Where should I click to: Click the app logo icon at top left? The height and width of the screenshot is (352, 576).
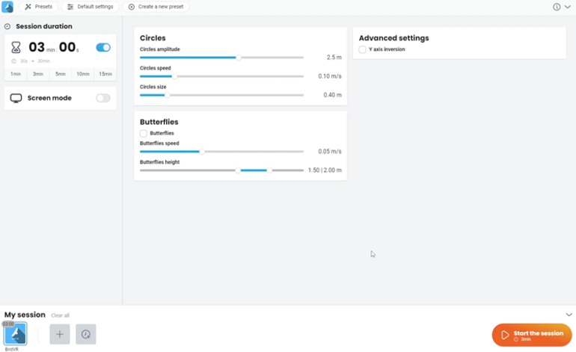point(7,7)
